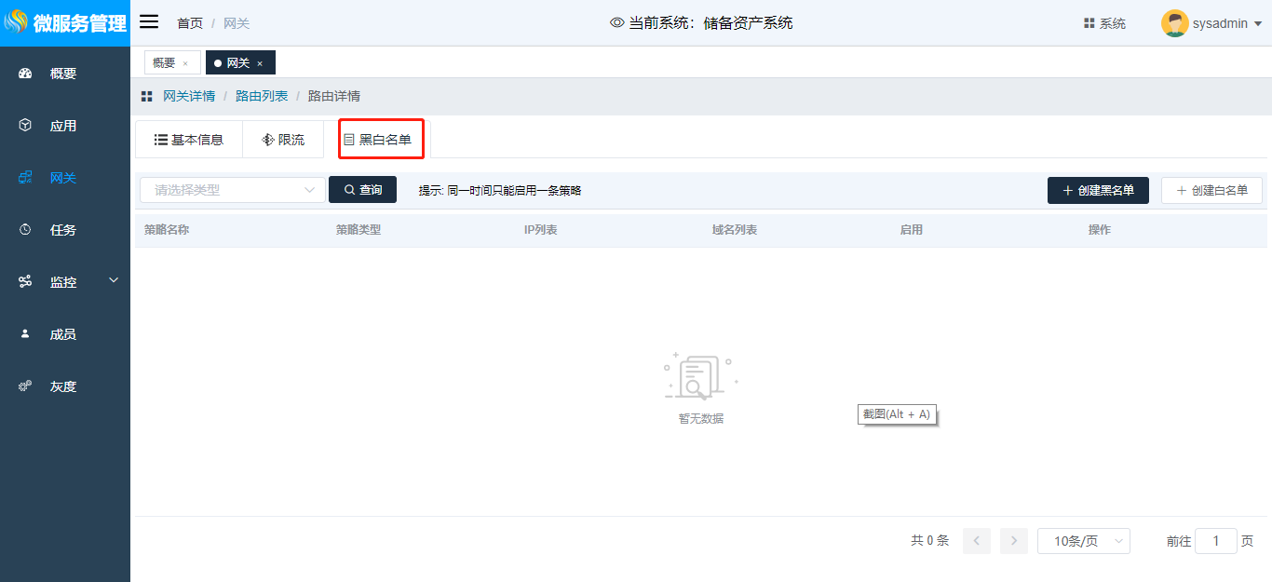The height and width of the screenshot is (582, 1272).
Task: Open the 10条/页 page size dropdown
Action: tap(1083, 541)
